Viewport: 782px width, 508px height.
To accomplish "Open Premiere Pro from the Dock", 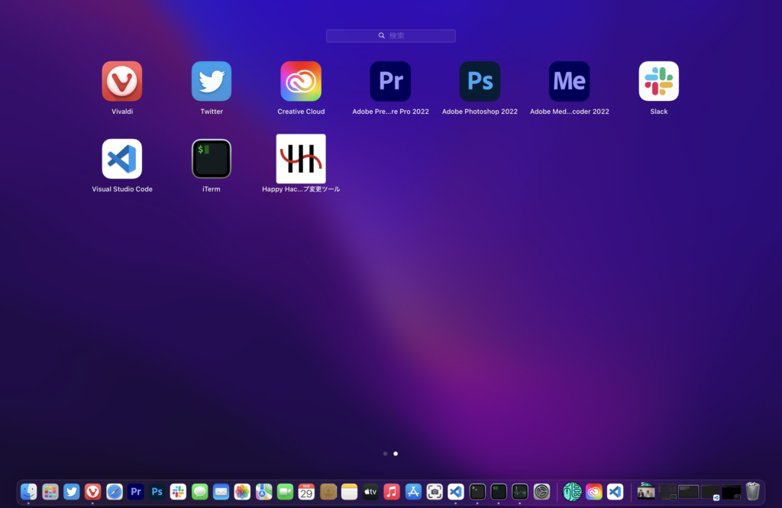I will pyautogui.click(x=136, y=492).
